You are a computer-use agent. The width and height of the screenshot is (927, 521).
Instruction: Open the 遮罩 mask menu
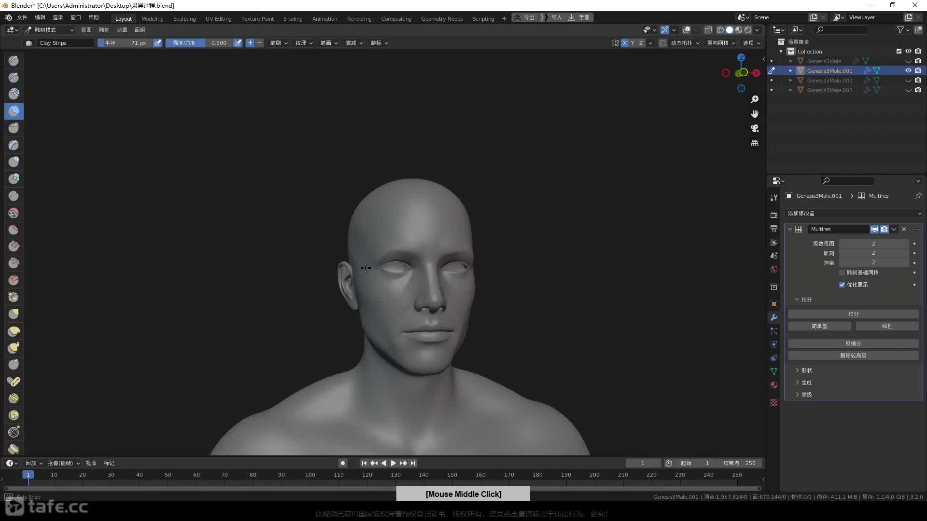click(122, 30)
